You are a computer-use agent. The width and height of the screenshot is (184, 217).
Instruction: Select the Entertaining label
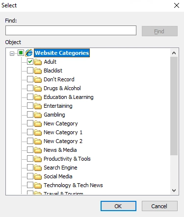point(58,106)
